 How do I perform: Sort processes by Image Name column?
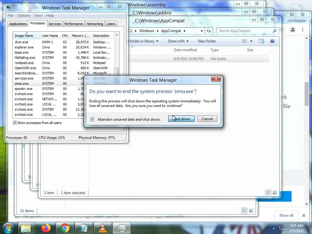[27, 36]
